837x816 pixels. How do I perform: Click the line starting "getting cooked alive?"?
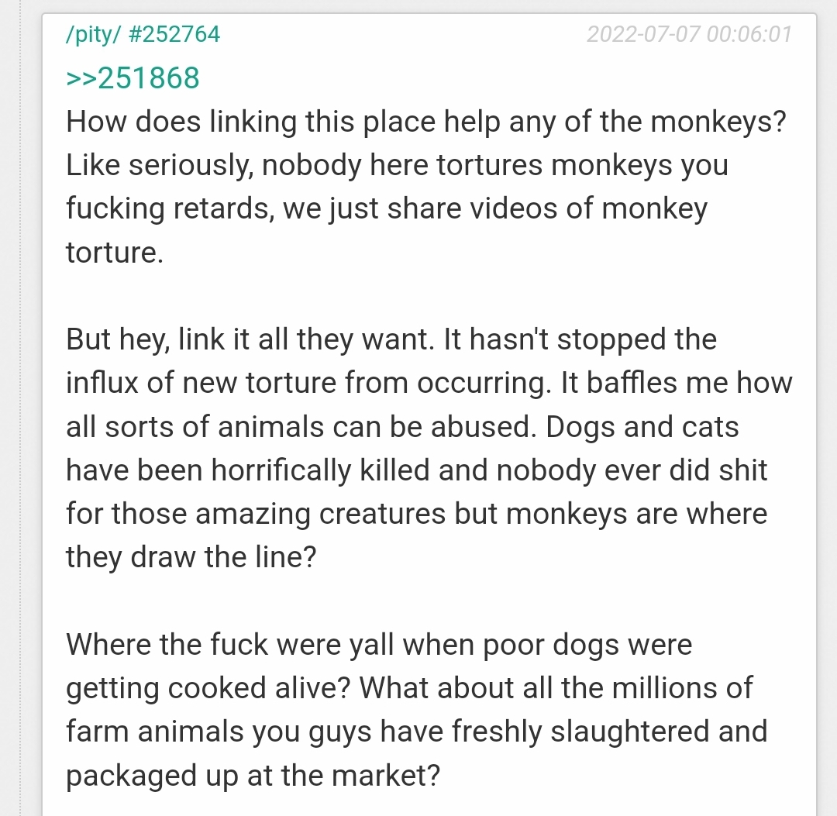point(409,688)
